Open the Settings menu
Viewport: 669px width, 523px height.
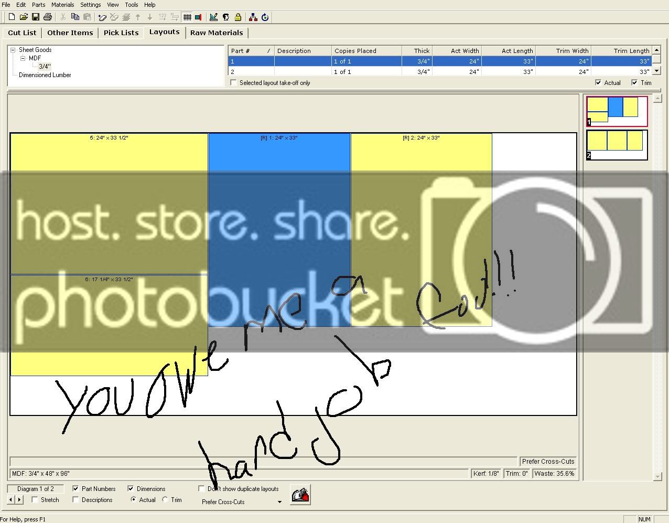coord(90,5)
